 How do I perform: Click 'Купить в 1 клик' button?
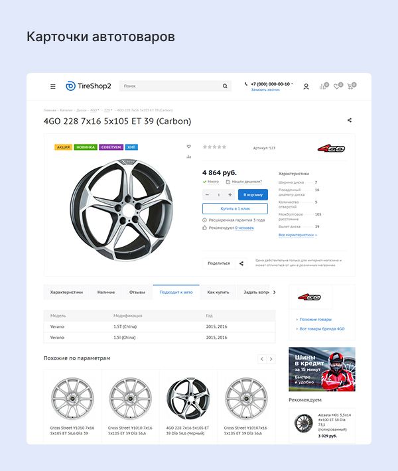click(x=235, y=208)
